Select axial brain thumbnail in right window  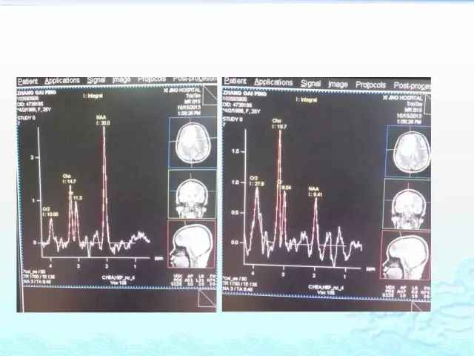[409, 151]
